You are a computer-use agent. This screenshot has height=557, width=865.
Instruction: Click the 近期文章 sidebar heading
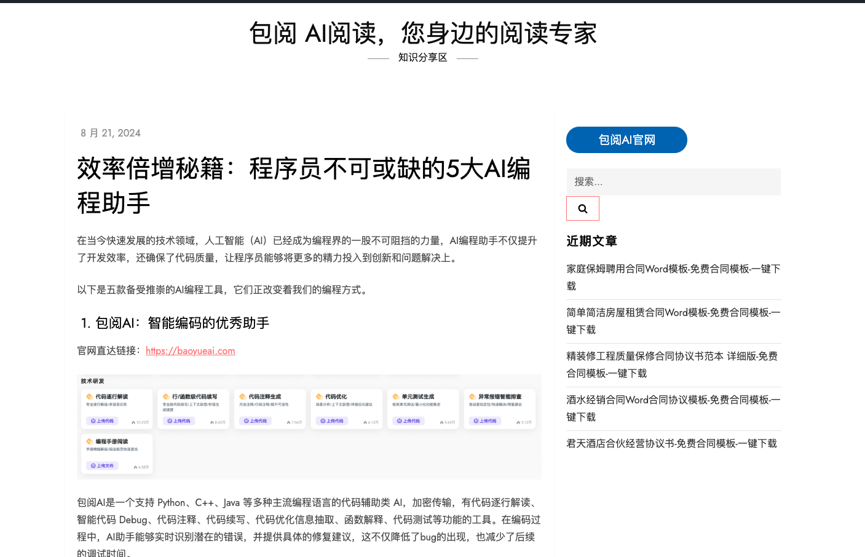point(591,241)
